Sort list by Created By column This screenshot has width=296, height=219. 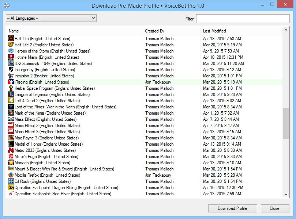[x=171, y=31]
